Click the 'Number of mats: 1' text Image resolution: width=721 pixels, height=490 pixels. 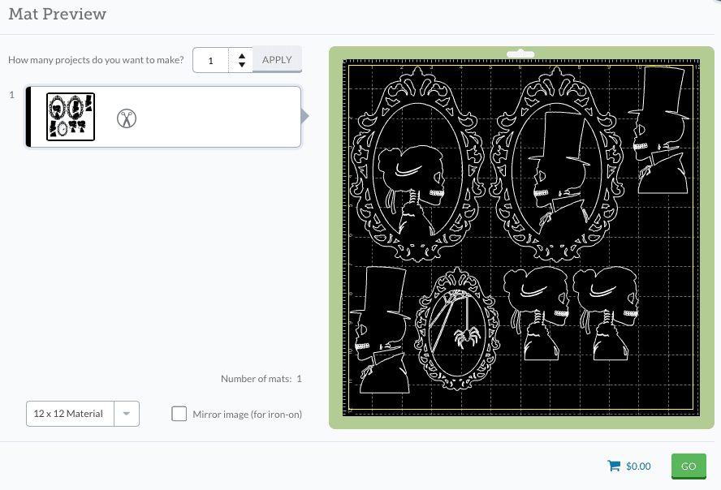[261, 379]
